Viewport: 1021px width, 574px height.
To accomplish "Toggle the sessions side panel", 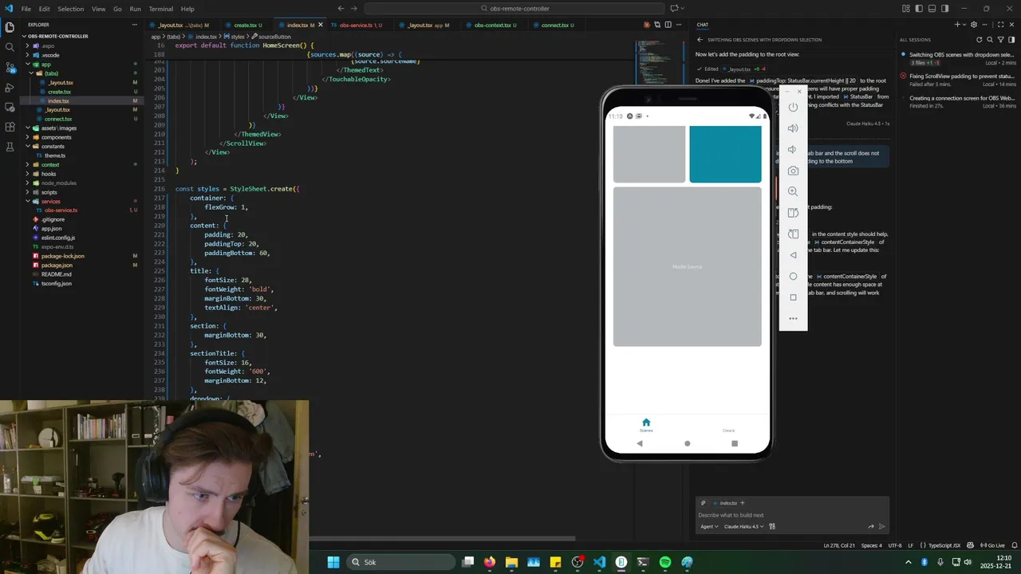I will pyautogui.click(x=1010, y=40).
